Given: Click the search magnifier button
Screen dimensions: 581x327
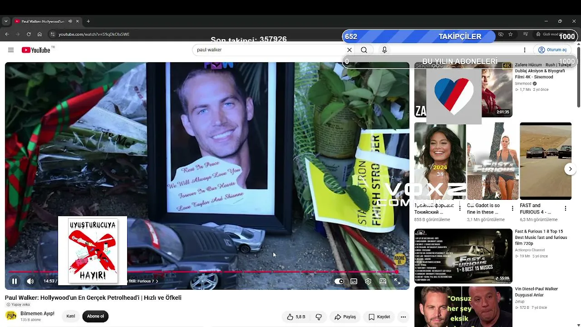Looking at the screenshot, I should point(364,50).
